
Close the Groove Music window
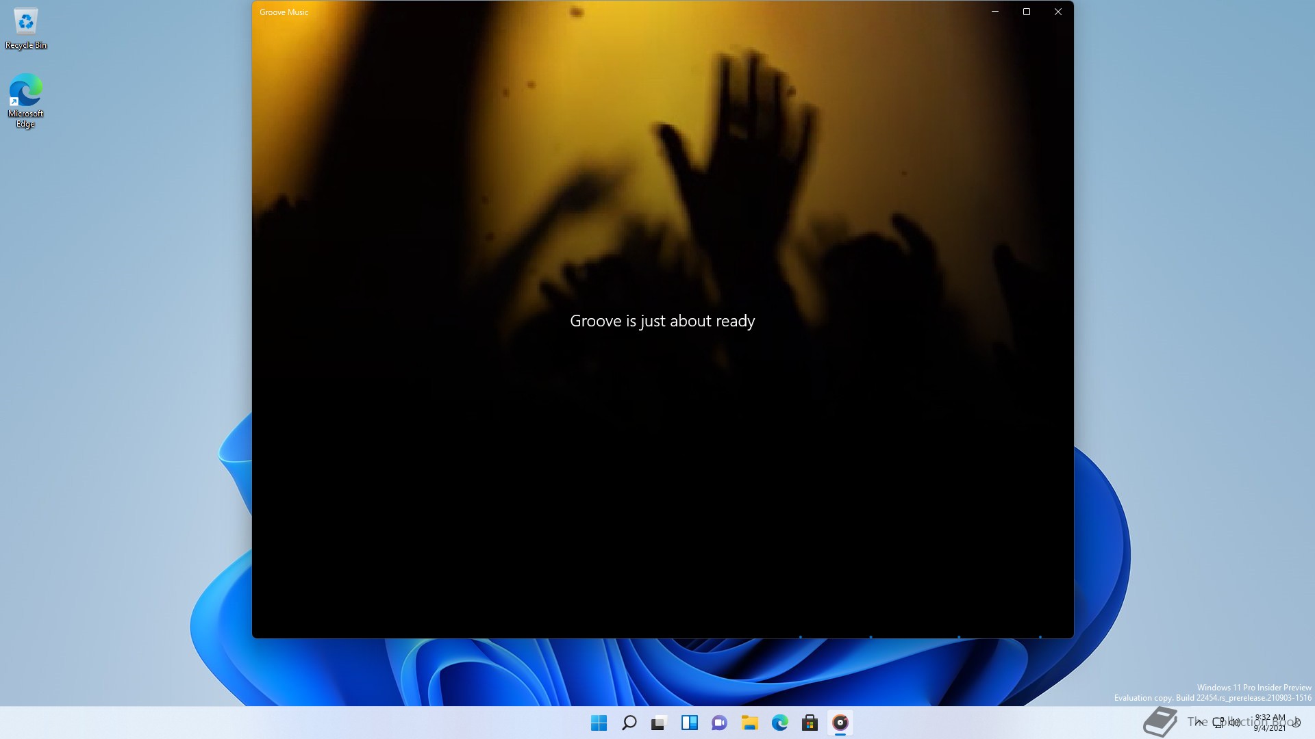pyautogui.click(x=1058, y=12)
